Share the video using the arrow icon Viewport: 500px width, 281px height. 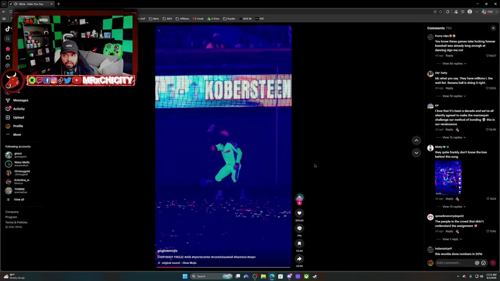(x=299, y=259)
